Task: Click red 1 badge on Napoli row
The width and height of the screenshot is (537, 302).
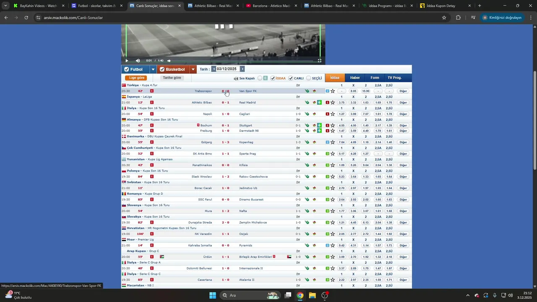Action: click(x=327, y=114)
